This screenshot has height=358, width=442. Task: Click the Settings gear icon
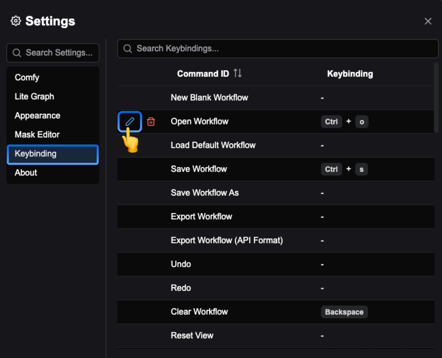click(x=15, y=21)
